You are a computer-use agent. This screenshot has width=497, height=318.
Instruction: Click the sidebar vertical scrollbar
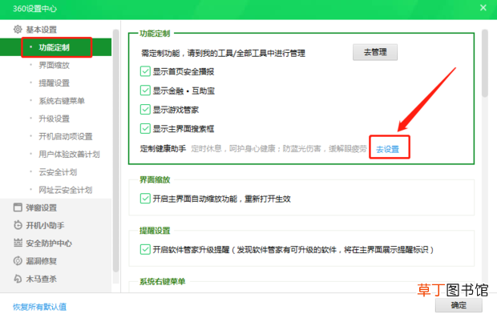pos(115,151)
